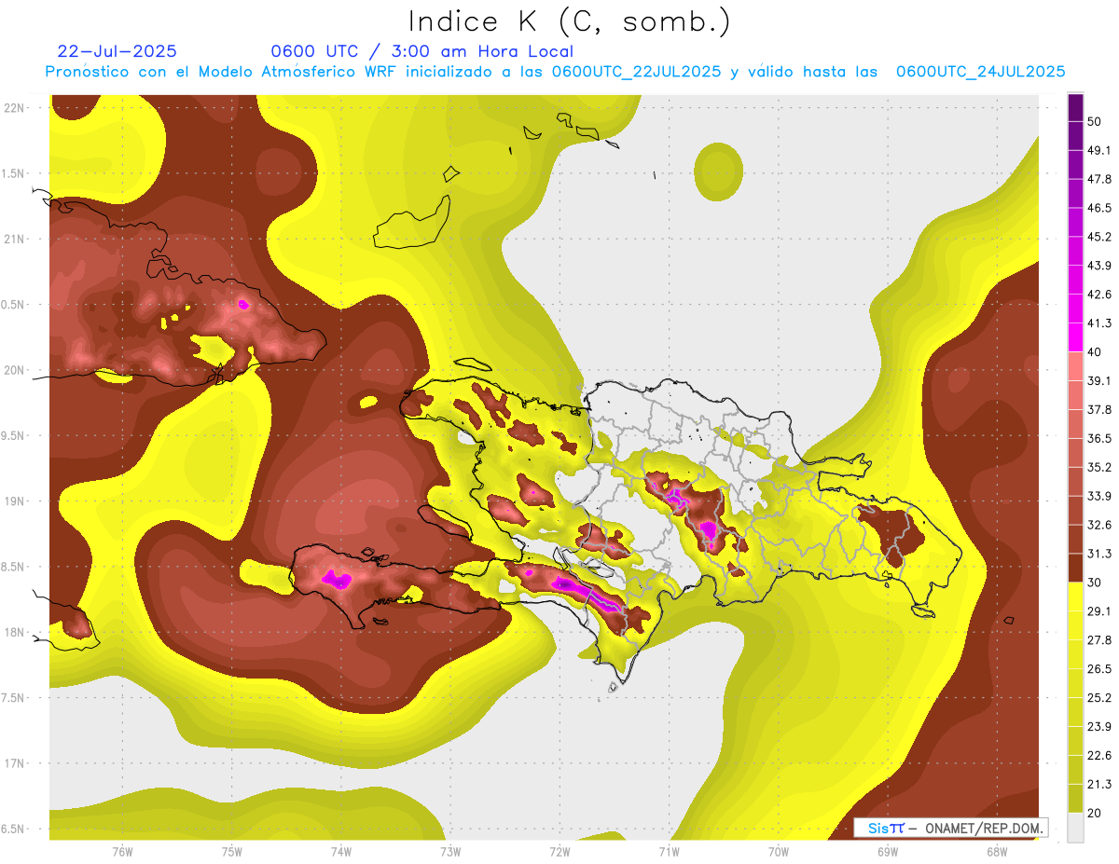
Task: Select the date label '22-Jul-2025'
Action: (117, 51)
